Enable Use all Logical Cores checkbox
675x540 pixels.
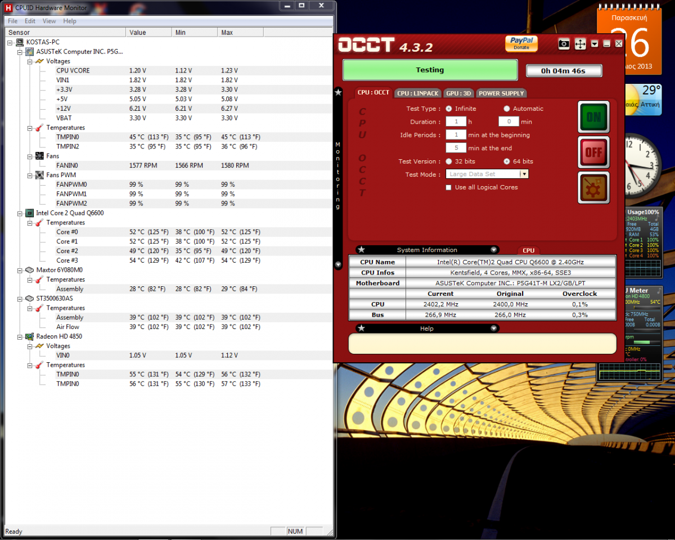(x=449, y=187)
